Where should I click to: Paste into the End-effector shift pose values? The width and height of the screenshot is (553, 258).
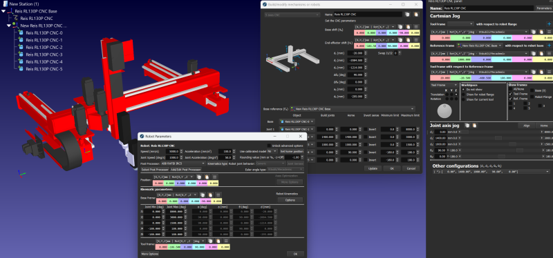click(x=408, y=40)
